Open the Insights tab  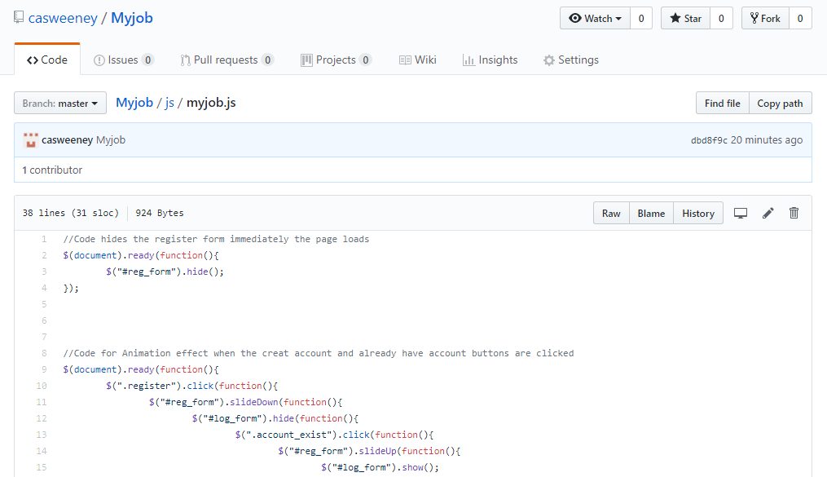(490, 60)
